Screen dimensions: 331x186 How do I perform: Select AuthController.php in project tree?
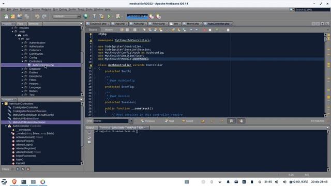point(43,65)
